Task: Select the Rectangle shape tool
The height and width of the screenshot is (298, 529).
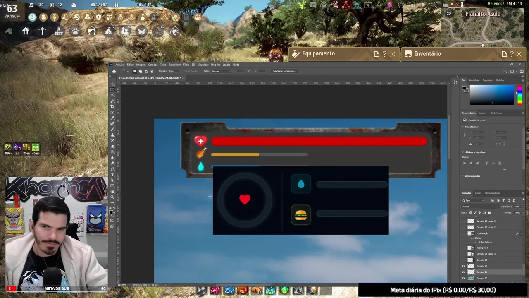Action: click(x=112, y=185)
